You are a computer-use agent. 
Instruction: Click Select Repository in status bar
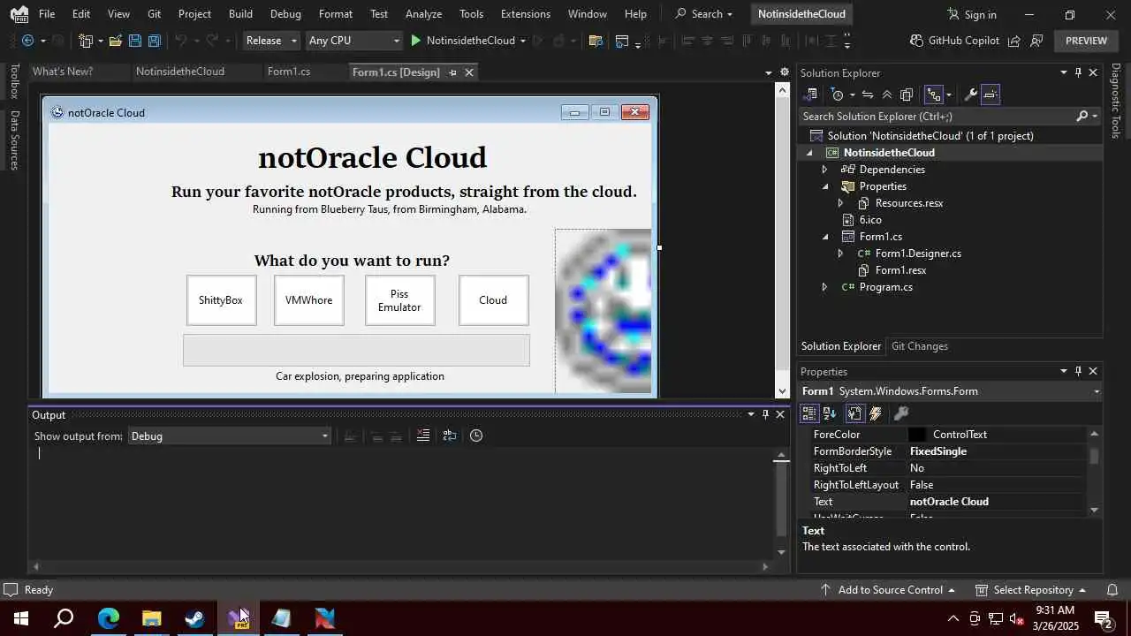point(1030,590)
